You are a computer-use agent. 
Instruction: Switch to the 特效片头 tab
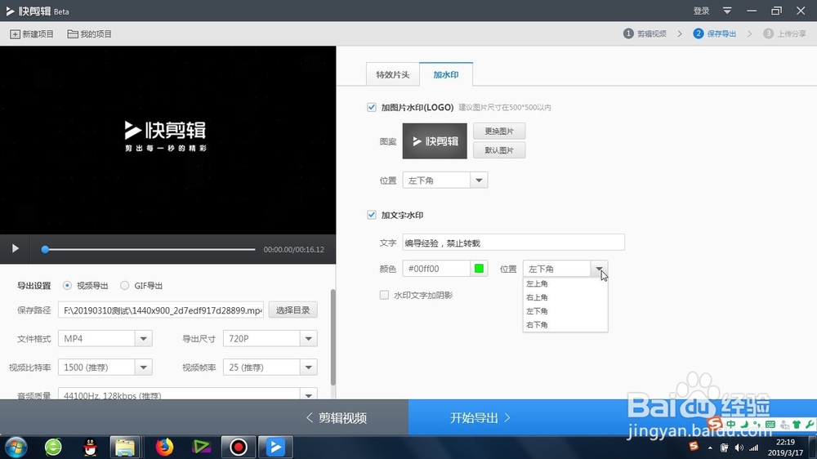[393, 74]
